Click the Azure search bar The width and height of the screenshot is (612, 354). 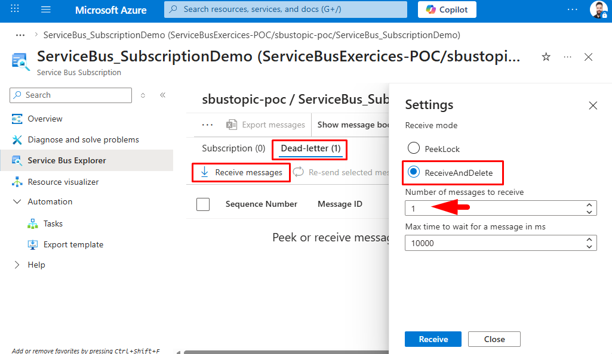(286, 10)
